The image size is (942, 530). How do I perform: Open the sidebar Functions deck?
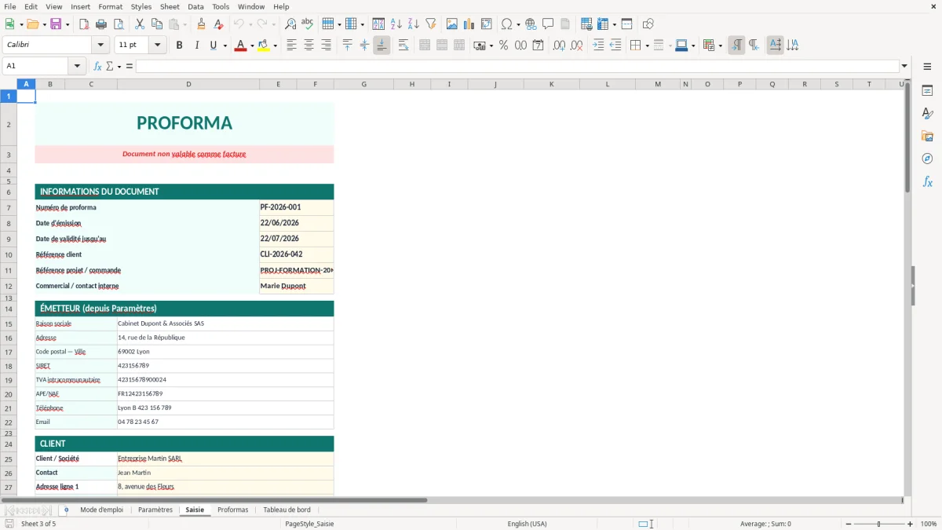[928, 182]
